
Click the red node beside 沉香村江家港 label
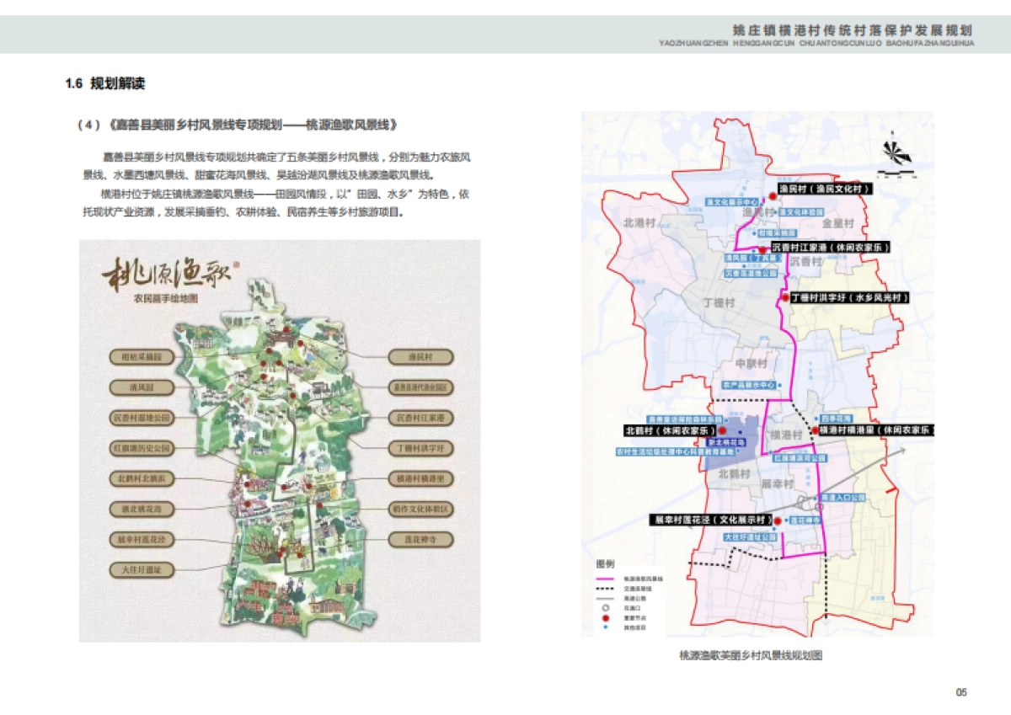pos(762,249)
